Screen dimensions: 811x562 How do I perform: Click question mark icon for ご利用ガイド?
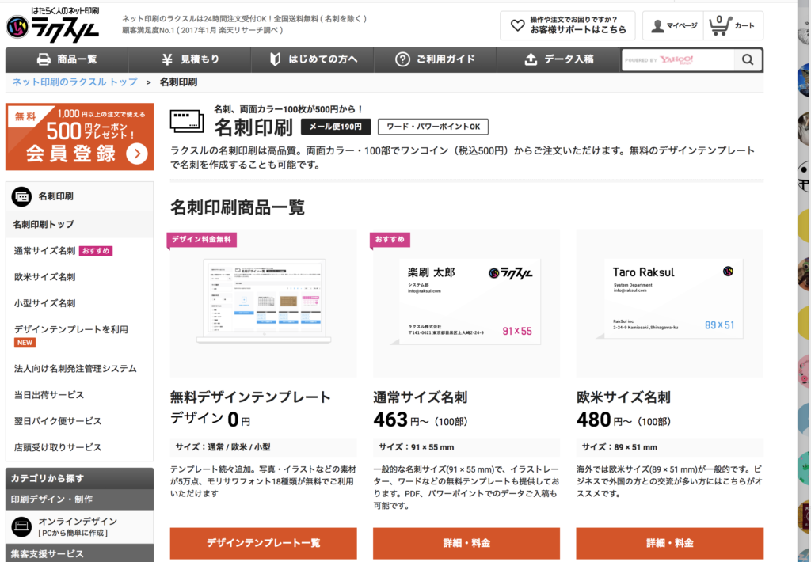403,59
